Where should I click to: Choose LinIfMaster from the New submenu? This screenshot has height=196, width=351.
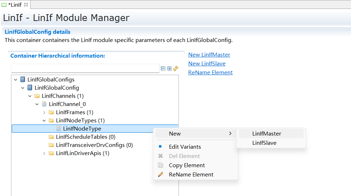[267, 134]
